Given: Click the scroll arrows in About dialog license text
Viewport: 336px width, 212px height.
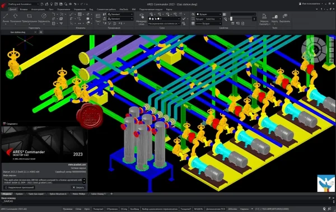Looking at the screenshot, I should coord(84,181).
